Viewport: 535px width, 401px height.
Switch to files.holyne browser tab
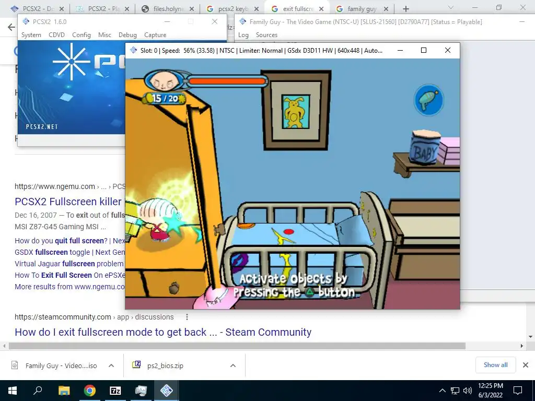click(x=167, y=9)
